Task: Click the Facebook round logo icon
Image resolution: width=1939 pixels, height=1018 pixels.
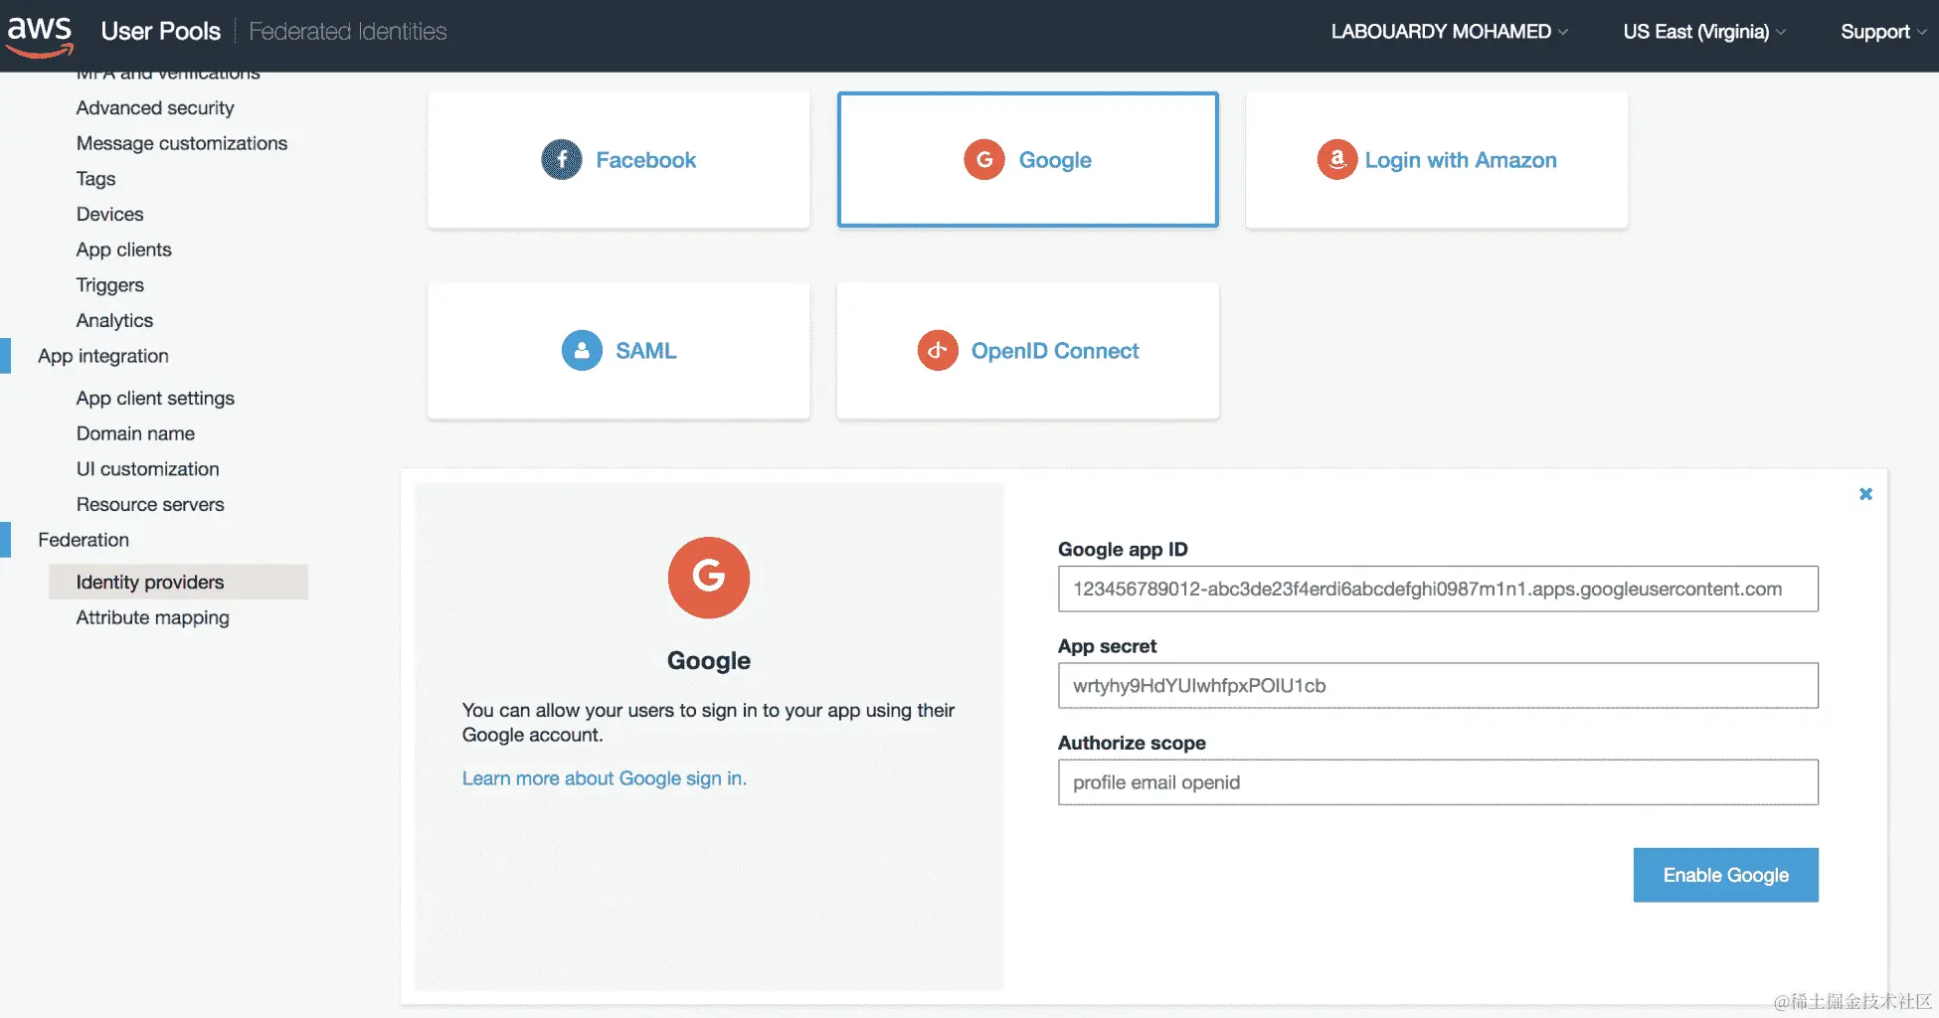Action: (x=562, y=160)
